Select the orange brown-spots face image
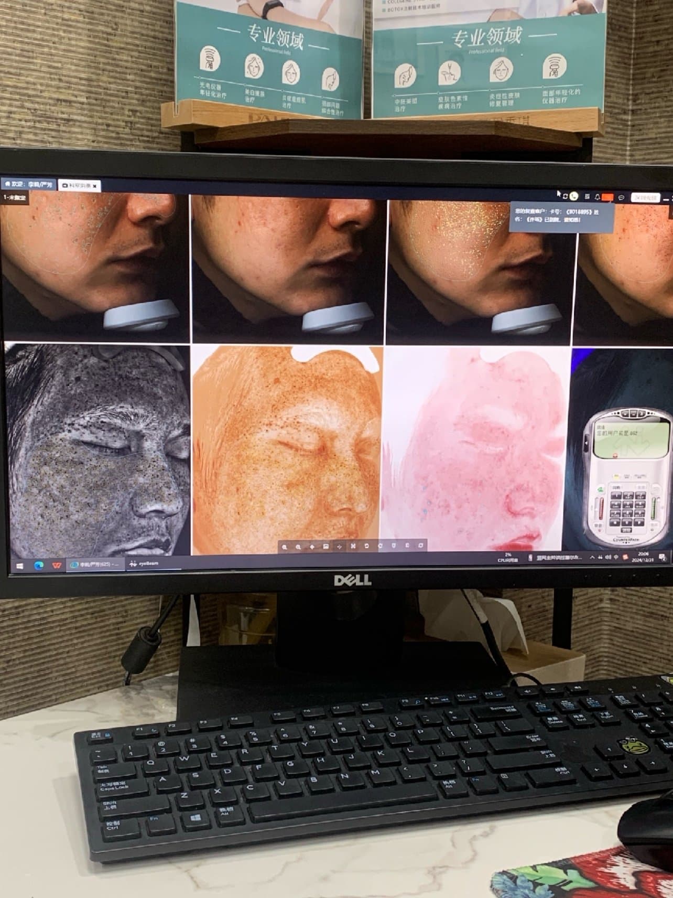The width and height of the screenshot is (673, 898). (x=286, y=448)
